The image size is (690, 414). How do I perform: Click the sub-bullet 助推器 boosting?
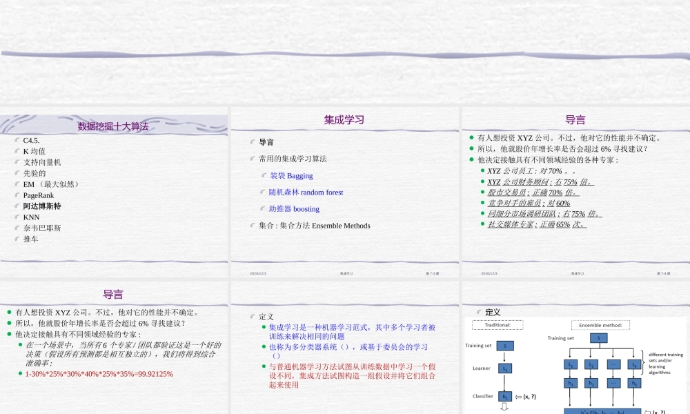point(294,209)
